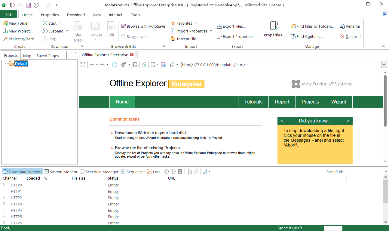Print the current page
389x231 pixels.
(135, 64)
